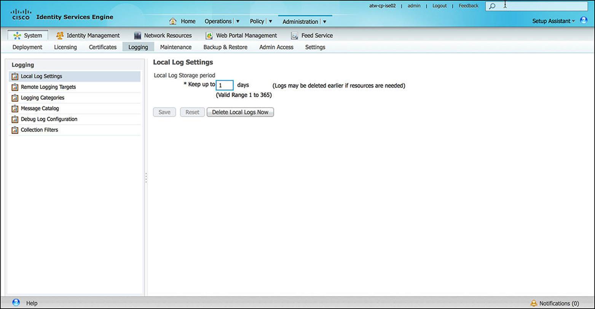Select Message Catalog in sidebar

[75, 108]
